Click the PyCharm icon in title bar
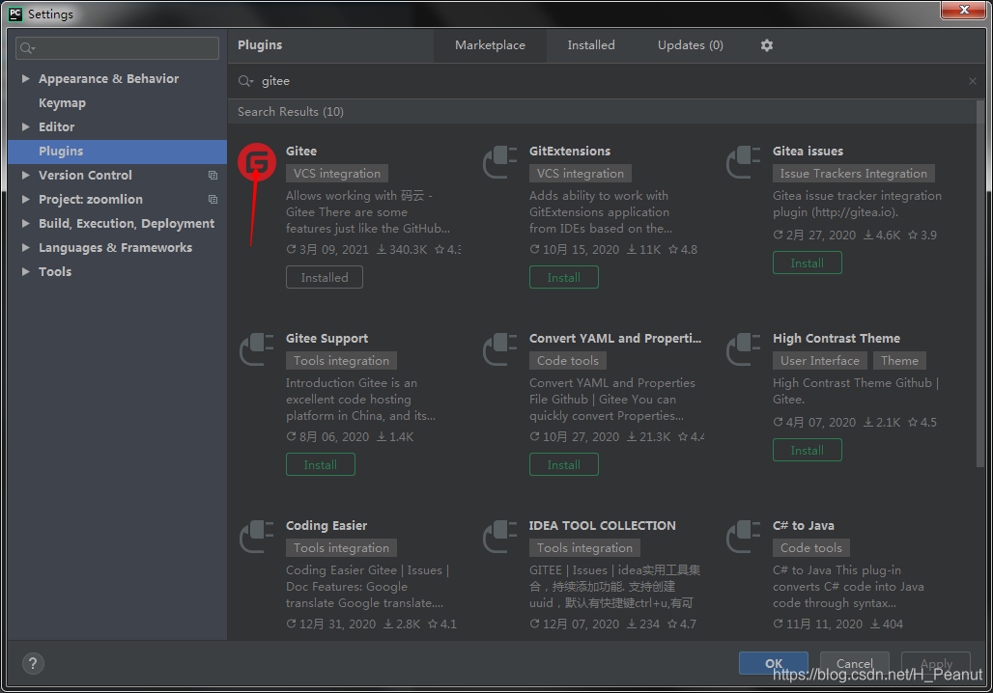Image resolution: width=993 pixels, height=693 pixels. [15, 14]
